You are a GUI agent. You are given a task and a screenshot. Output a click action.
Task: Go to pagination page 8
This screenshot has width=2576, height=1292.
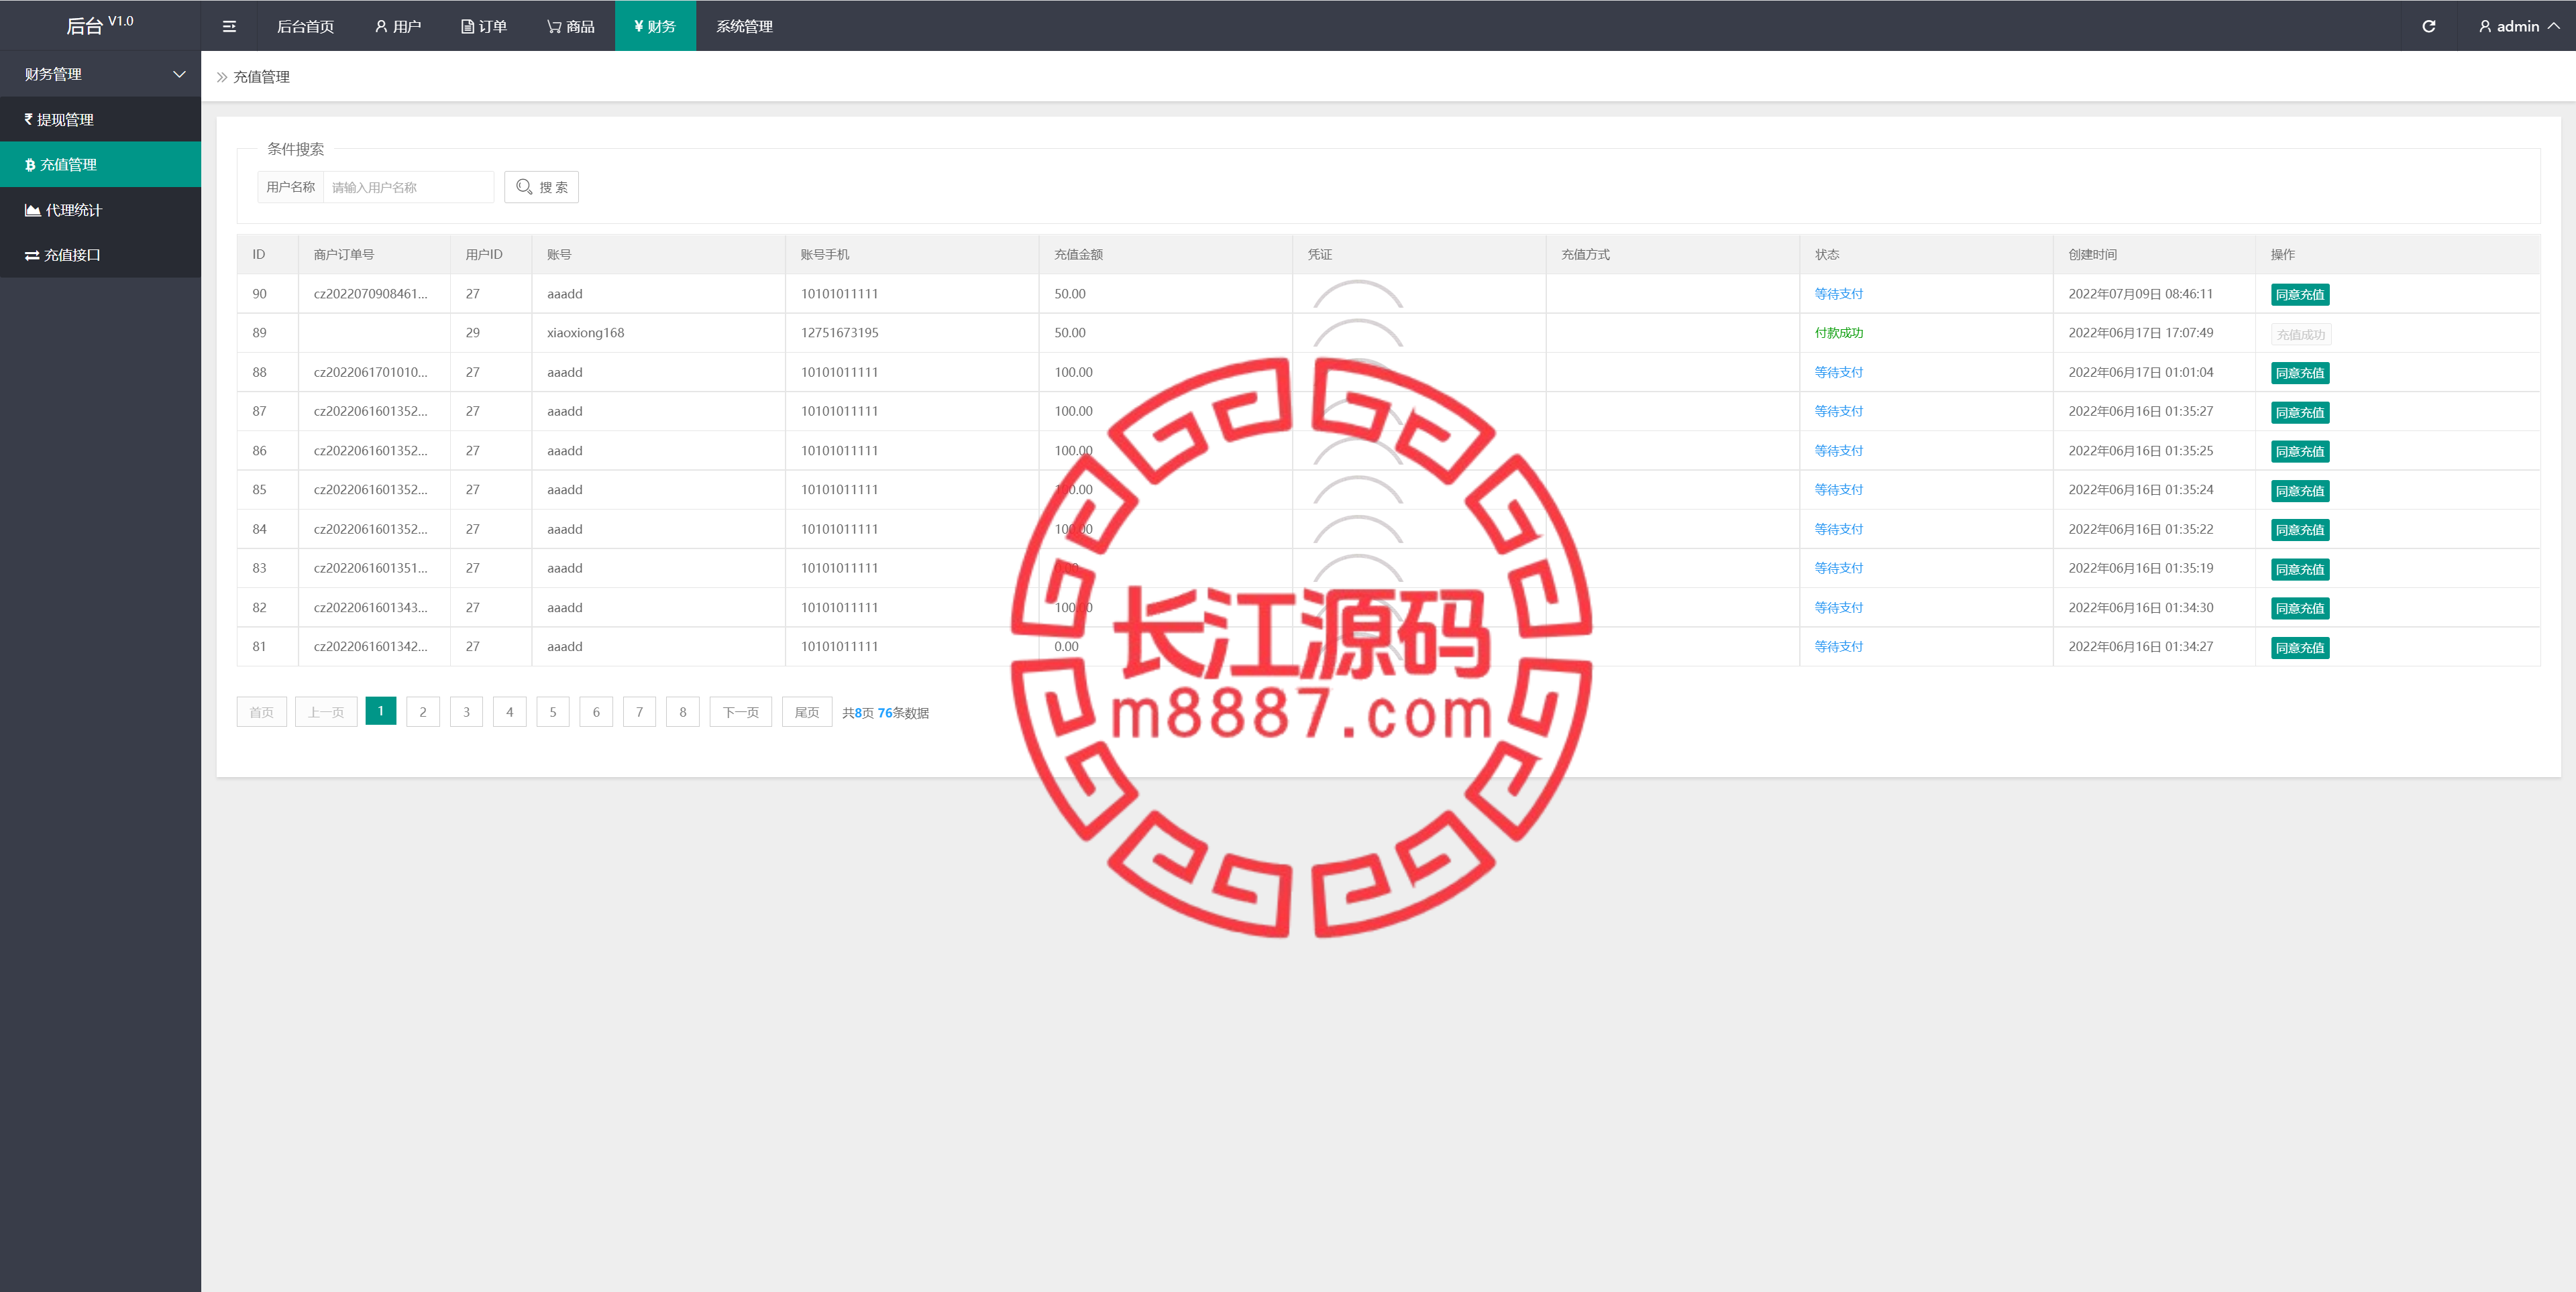(x=683, y=711)
